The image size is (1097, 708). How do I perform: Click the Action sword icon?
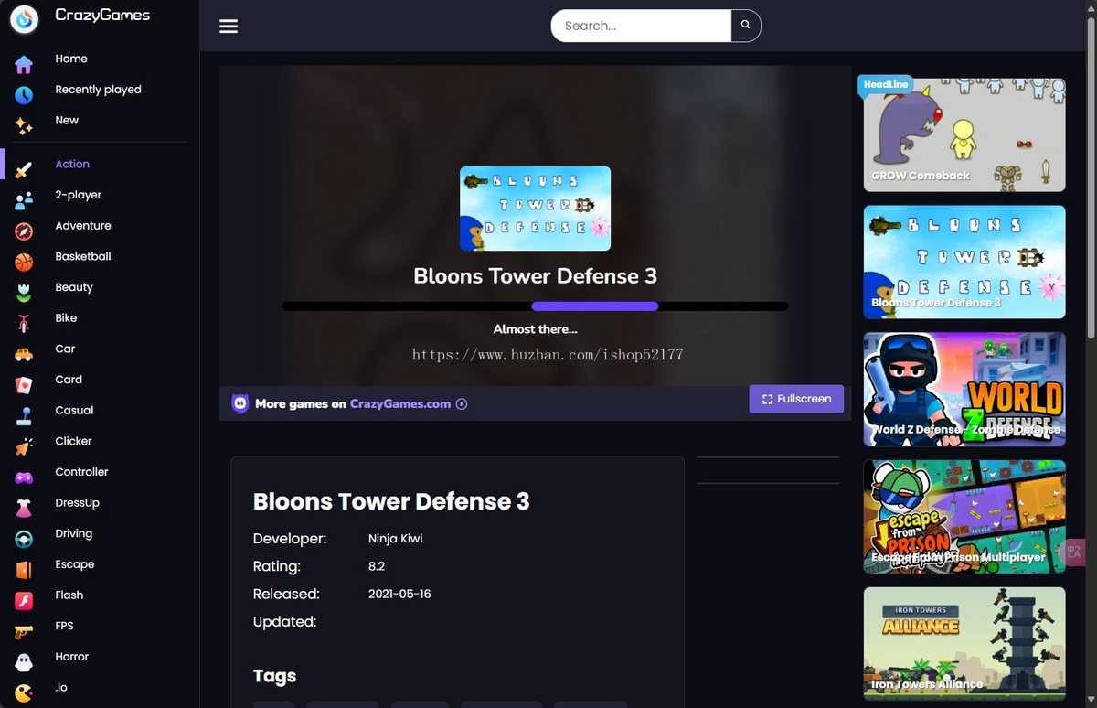click(24, 170)
